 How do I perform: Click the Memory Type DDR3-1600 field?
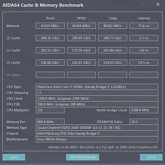[x=97, y=128]
